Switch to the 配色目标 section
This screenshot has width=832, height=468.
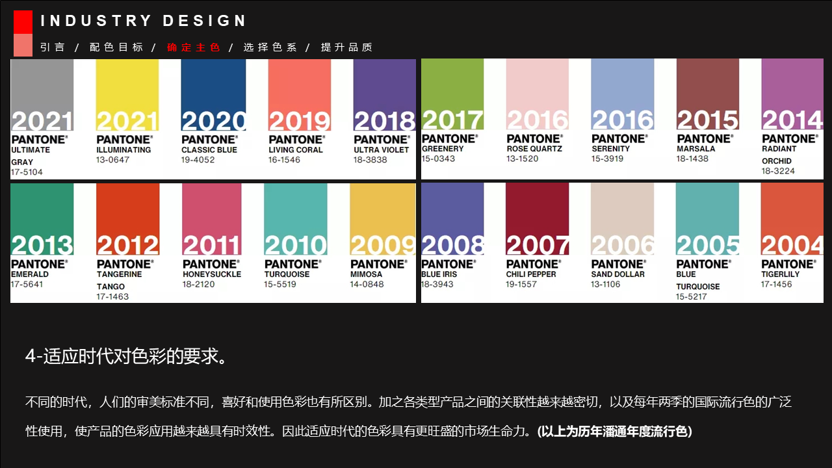click(x=117, y=47)
